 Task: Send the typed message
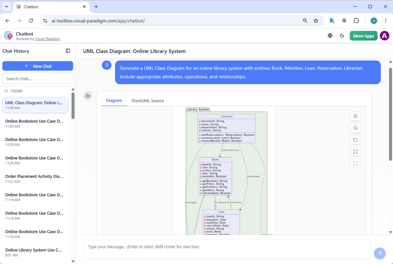point(380,253)
